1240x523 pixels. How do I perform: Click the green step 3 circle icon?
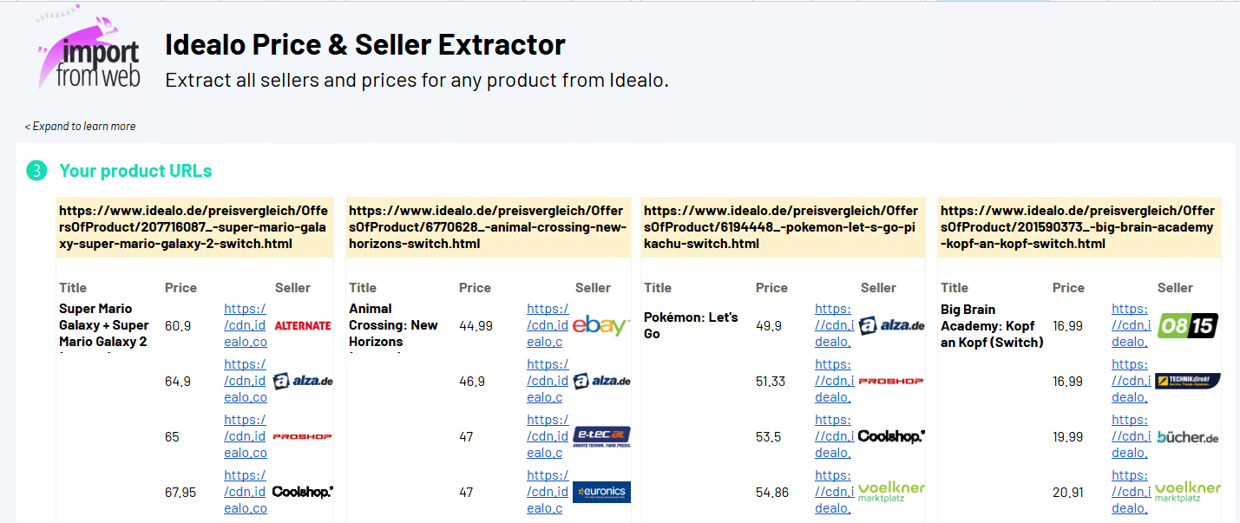point(36,171)
